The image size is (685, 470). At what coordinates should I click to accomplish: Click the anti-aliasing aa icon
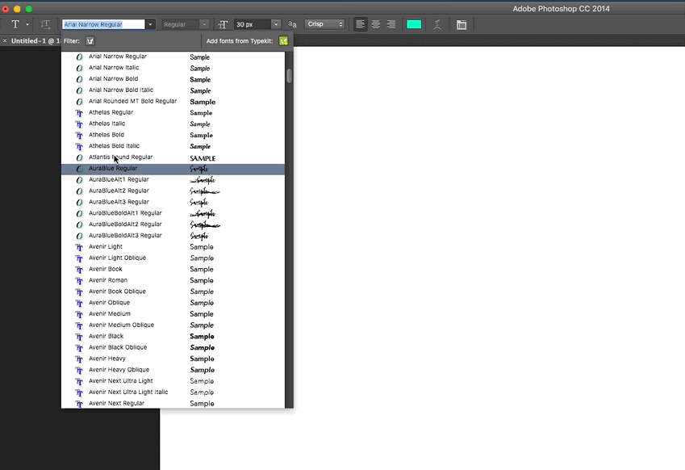[292, 24]
